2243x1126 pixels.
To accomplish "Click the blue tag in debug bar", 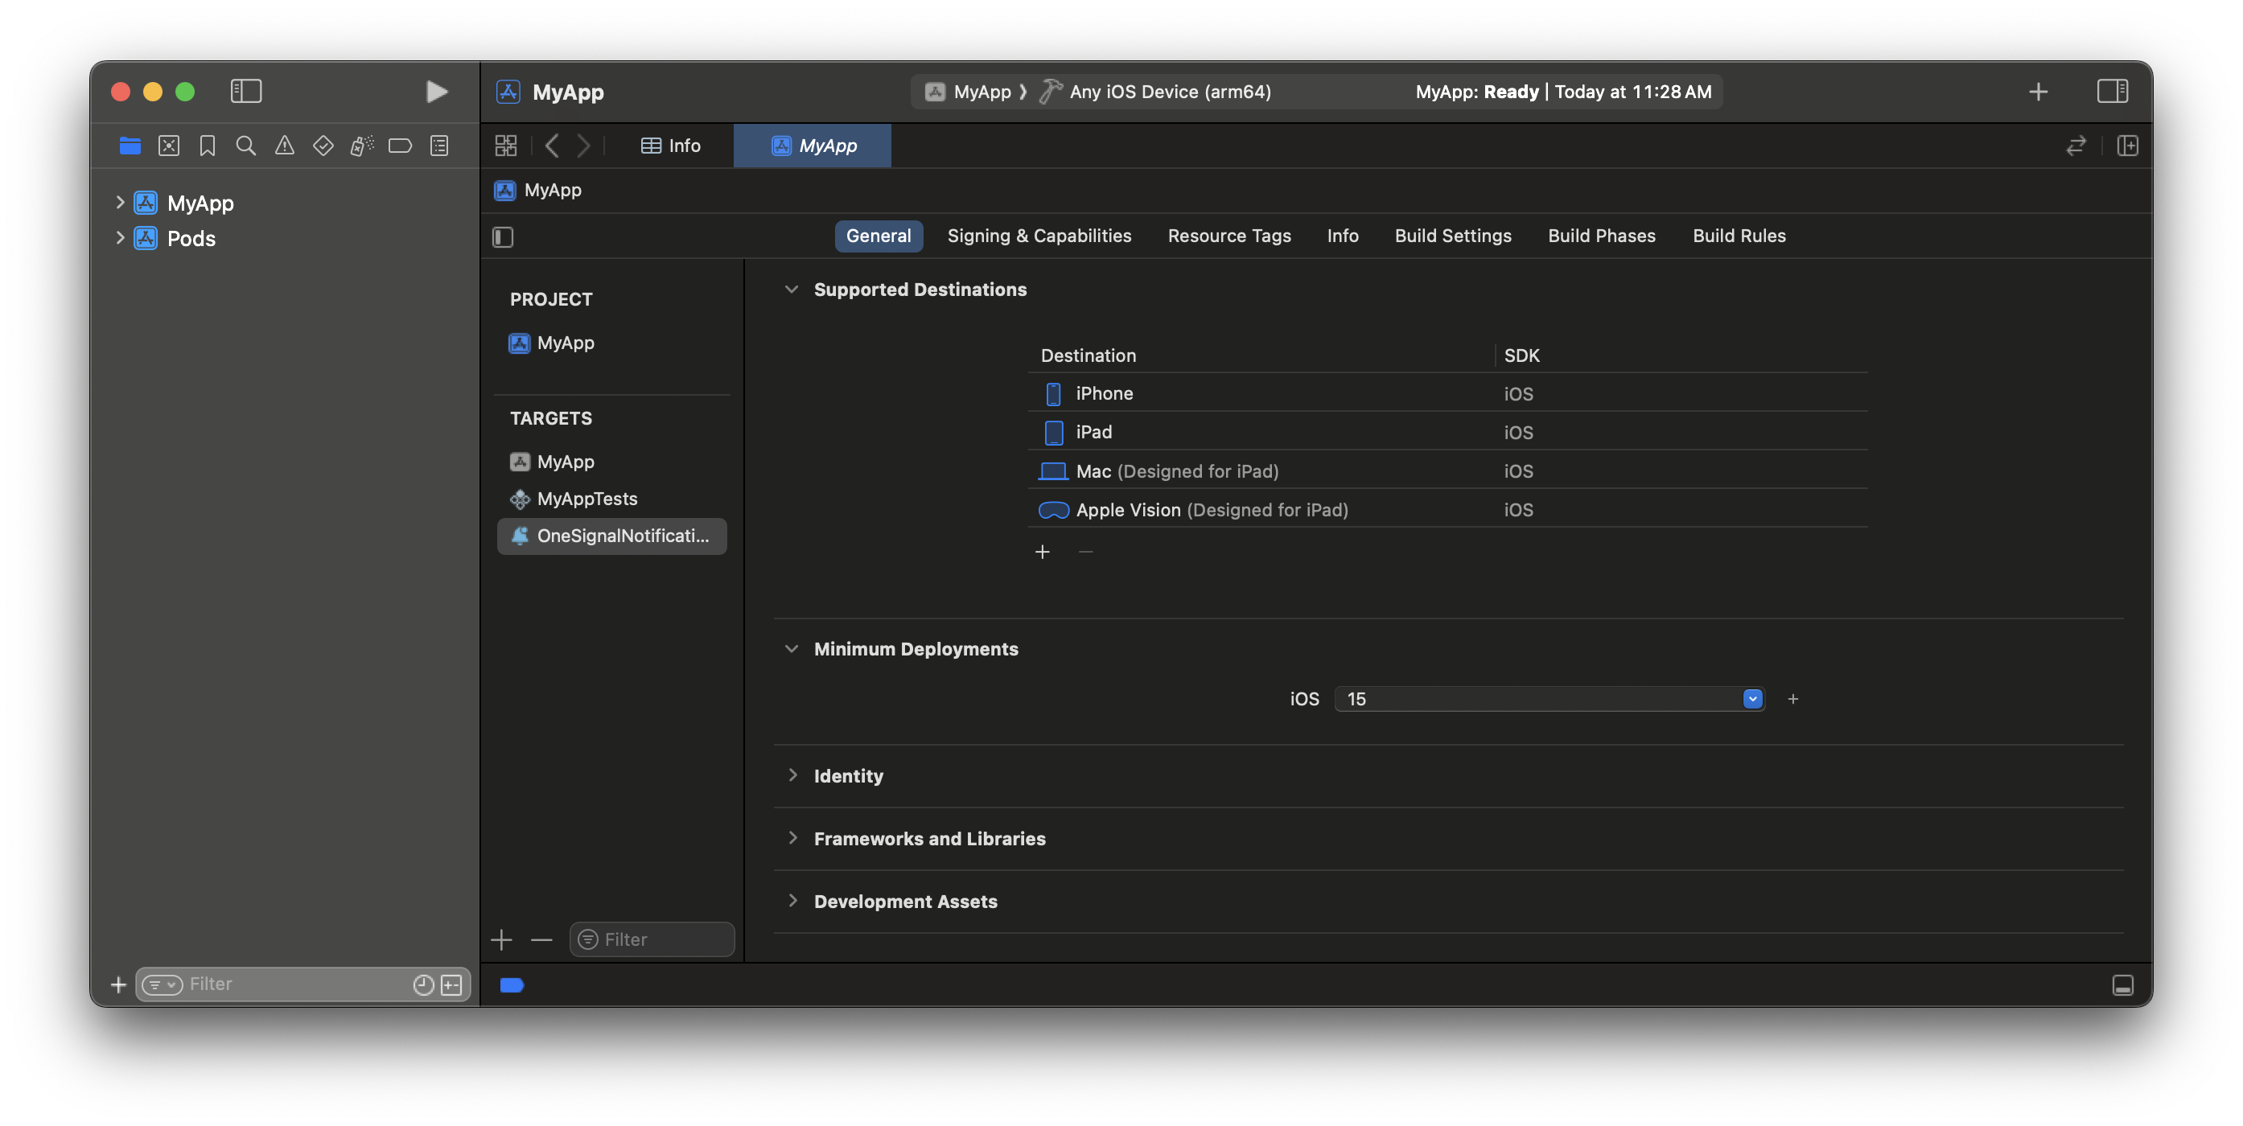I will point(512,985).
